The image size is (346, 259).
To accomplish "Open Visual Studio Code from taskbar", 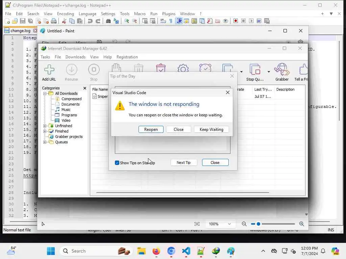I will (x=186, y=251).
